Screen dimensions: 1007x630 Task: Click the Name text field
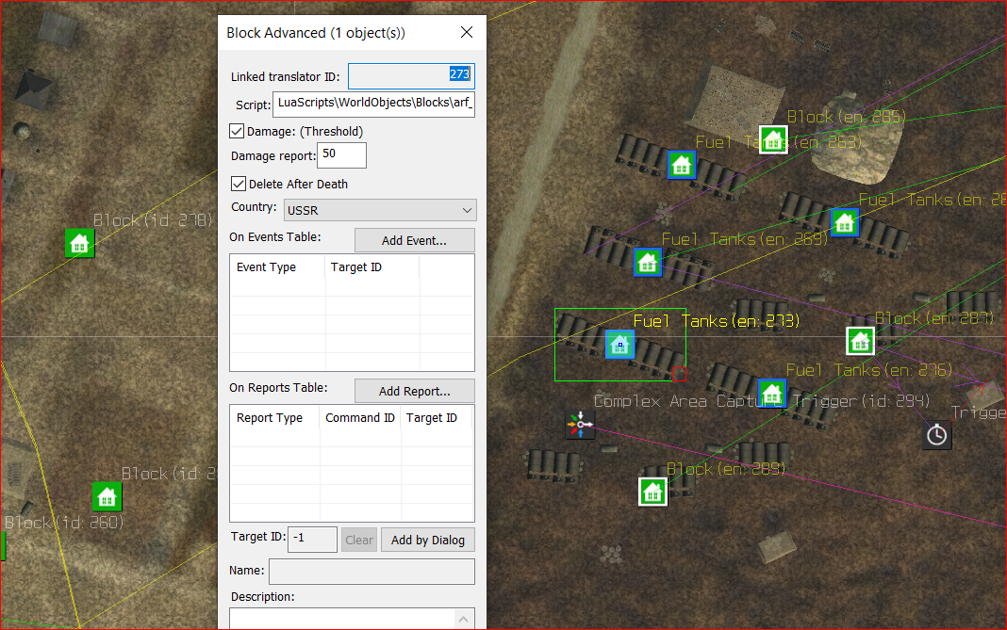(371, 572)
